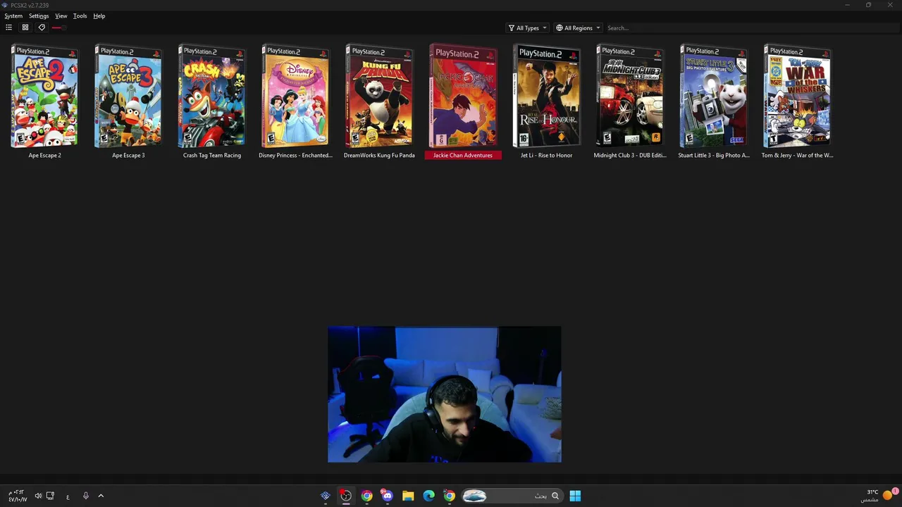The width and height of the screenshot is (902, 507).
Task: Open Microsoft Edge from the taskbar
Action: (x=428, y=496)
